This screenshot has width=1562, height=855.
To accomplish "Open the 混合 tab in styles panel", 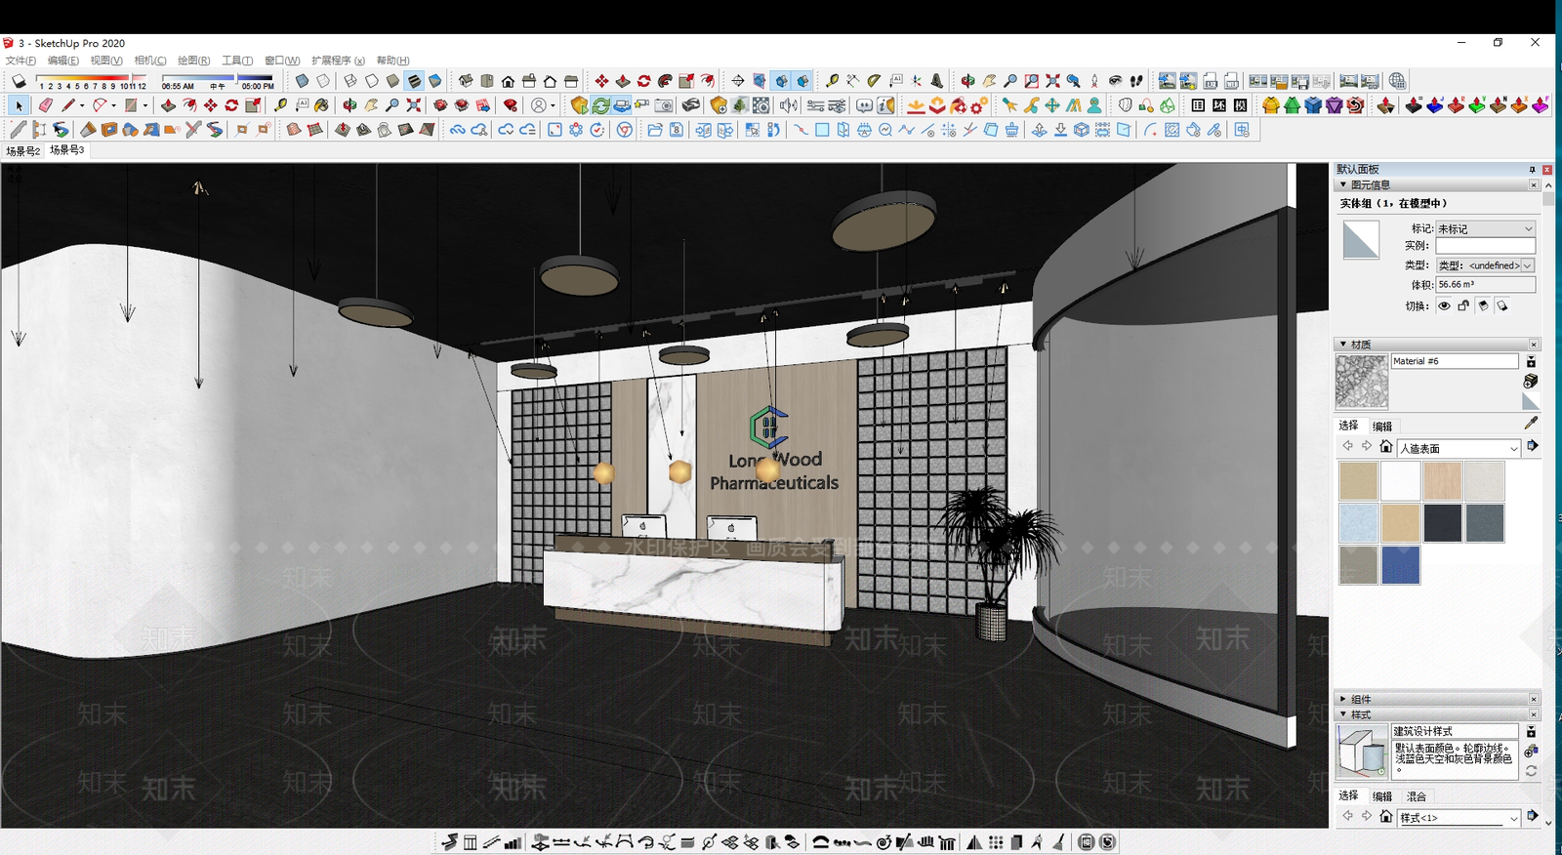I will (x=1417, y=796).
